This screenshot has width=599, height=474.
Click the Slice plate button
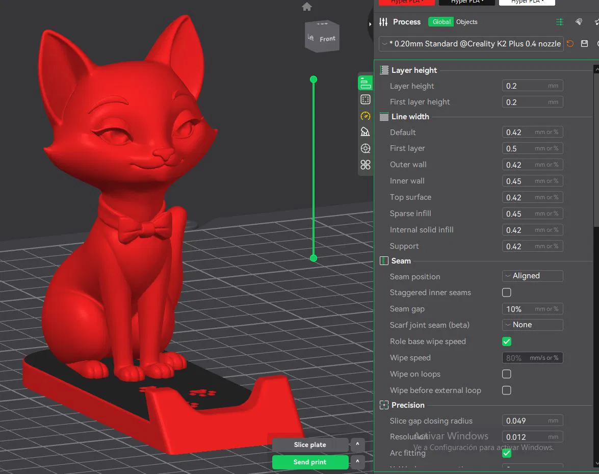[310, 444]
